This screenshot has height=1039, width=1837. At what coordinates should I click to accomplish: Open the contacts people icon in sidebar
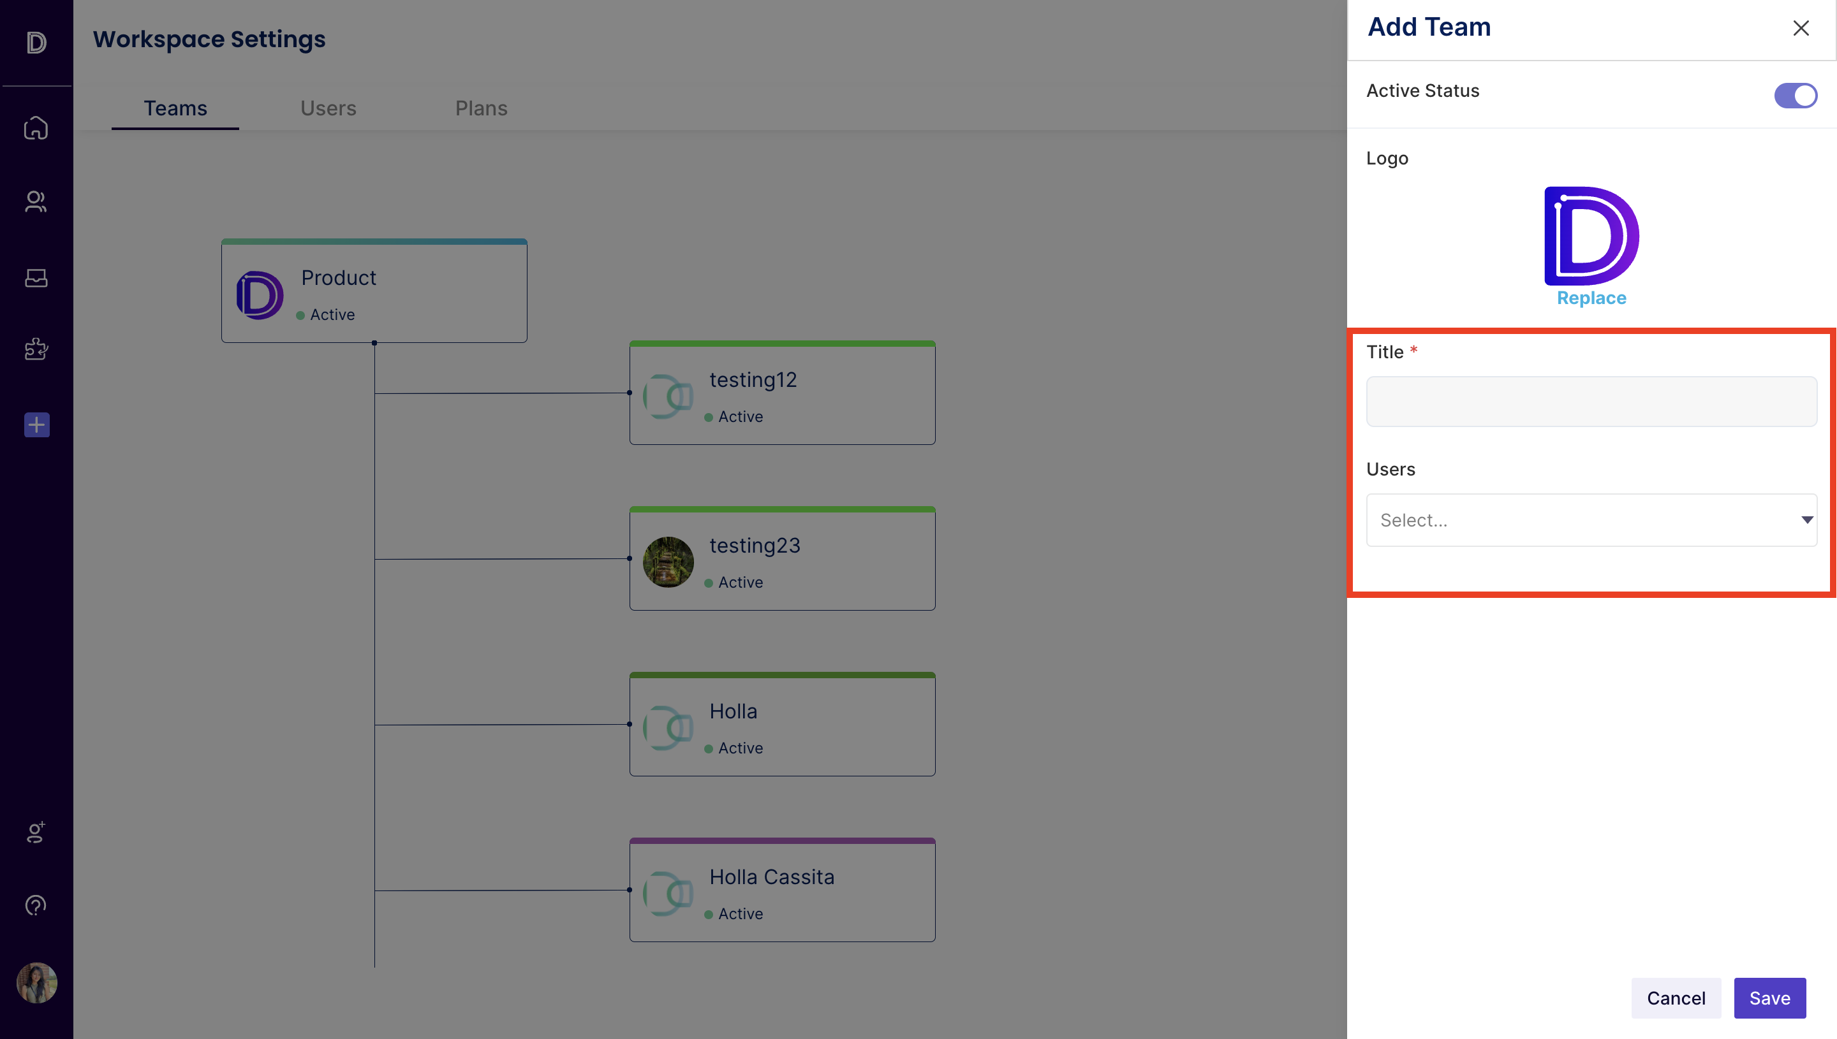click(36, 202)
